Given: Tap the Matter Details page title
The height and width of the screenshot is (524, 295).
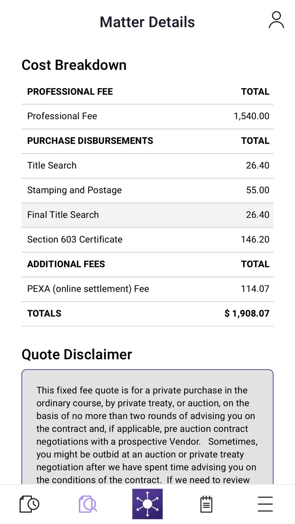Looking at the screenshot, I should [147, 22].
